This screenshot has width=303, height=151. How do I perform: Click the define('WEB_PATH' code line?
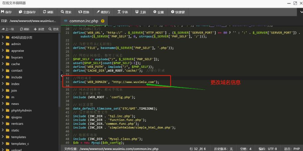[x=113, y=67]
